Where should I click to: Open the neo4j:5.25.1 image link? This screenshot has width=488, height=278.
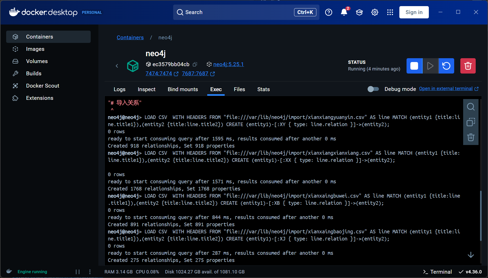point(229,64)
